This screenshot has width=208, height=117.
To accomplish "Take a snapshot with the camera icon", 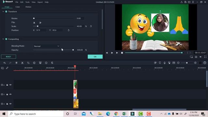I will (x=196, y=57).
